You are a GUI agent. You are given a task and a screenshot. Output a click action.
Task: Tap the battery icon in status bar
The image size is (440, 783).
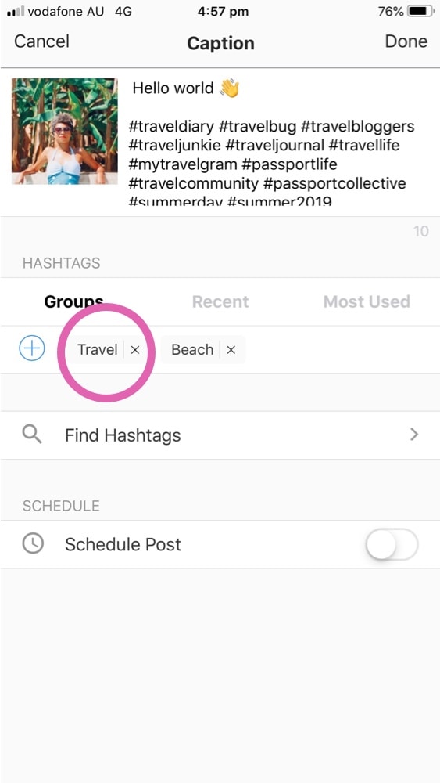coord(421,11)
